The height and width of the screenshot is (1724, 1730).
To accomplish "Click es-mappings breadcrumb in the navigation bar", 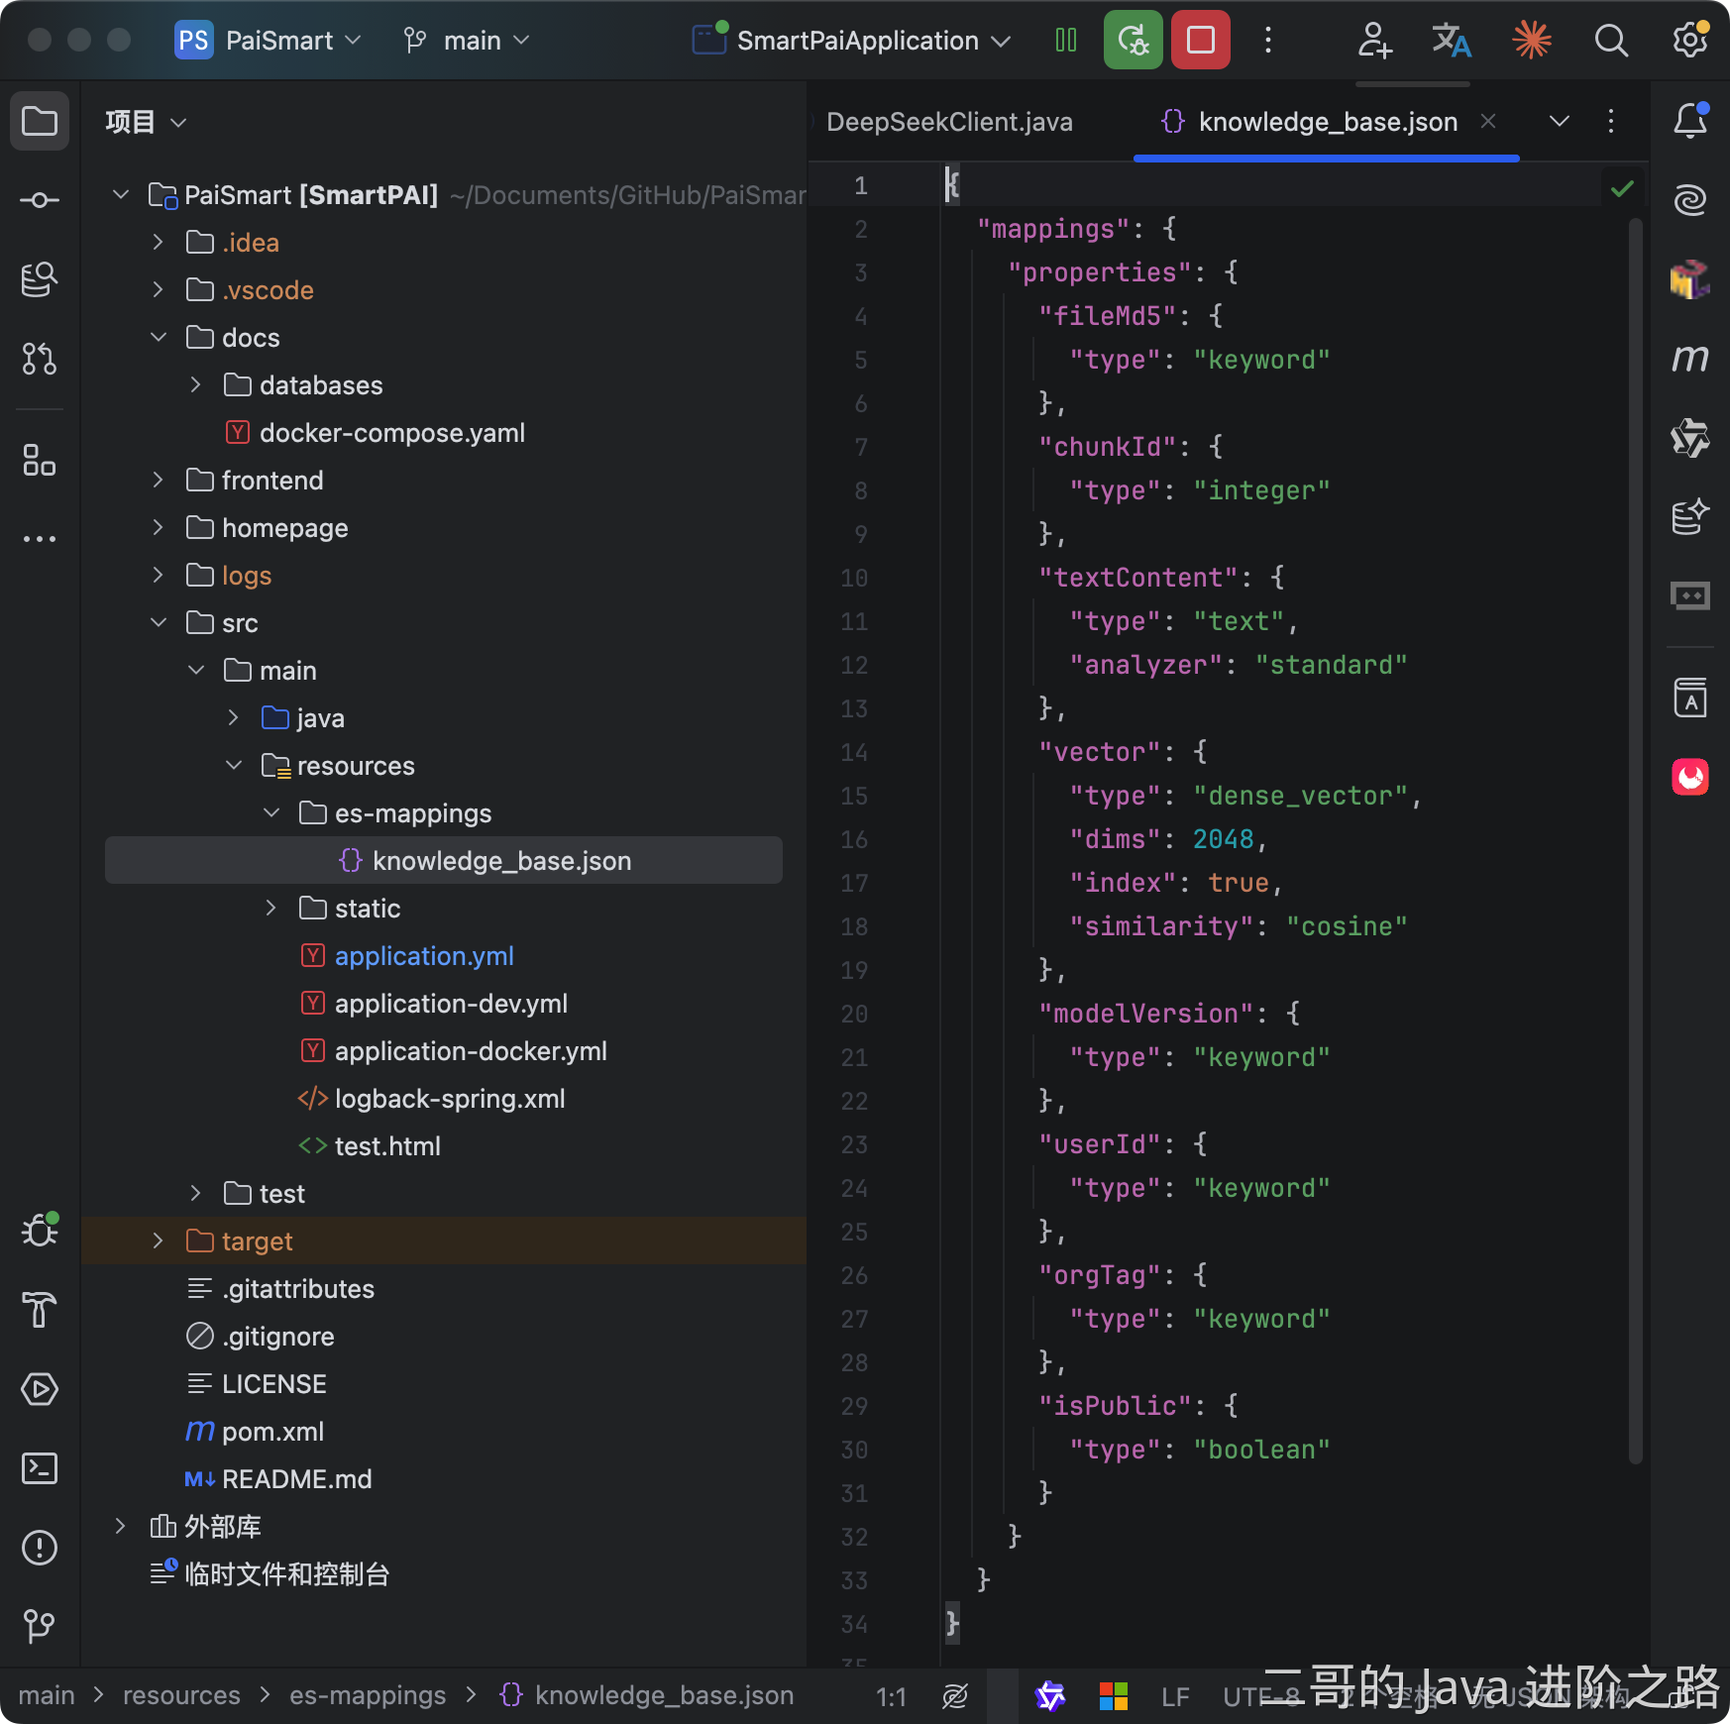I will tap(368, 1696).
